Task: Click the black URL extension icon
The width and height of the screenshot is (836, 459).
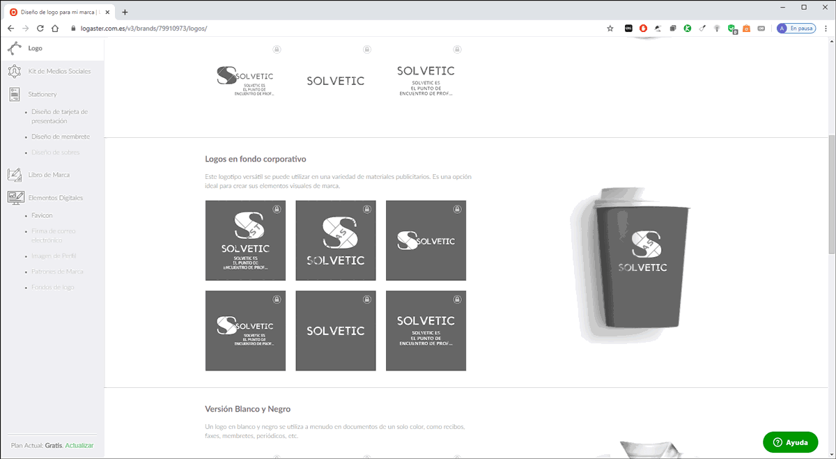Action: click(628, 29)
